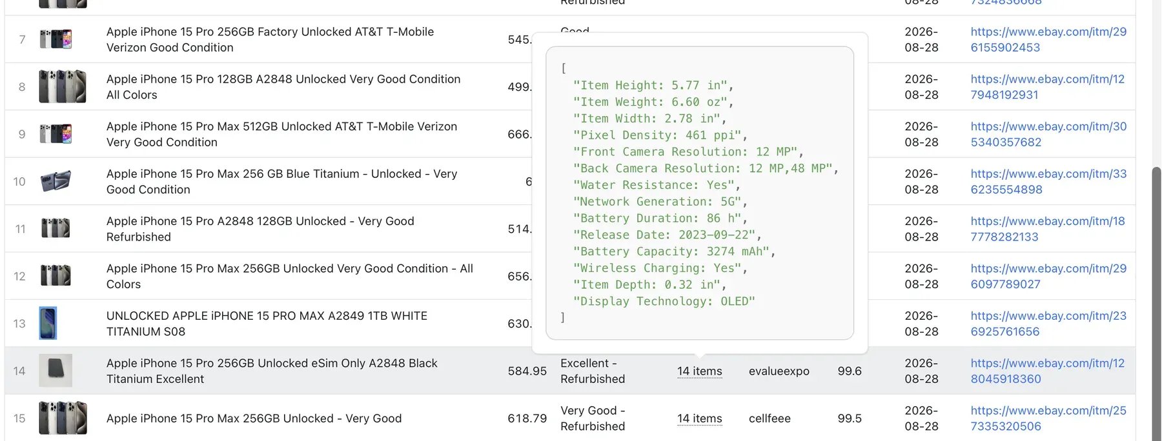The height and width of the screenshot is (441, 1162).
Task: Click "Excellent - Refurbished" condition cell
Action: click(x=593, y=371)
